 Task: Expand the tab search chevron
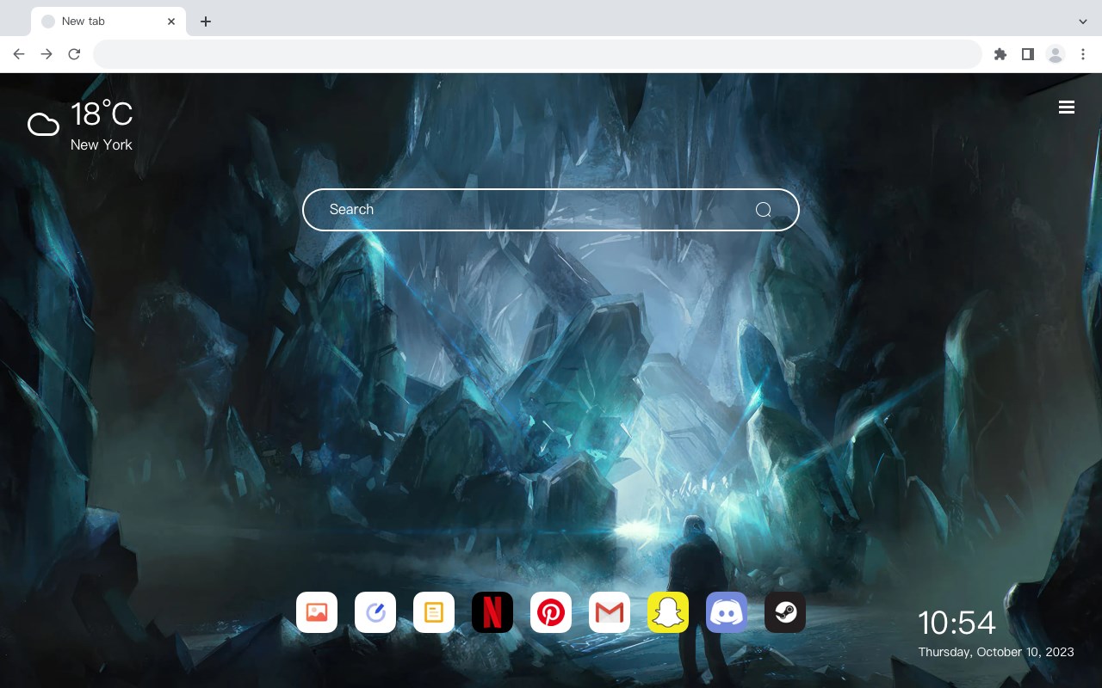1083,21
